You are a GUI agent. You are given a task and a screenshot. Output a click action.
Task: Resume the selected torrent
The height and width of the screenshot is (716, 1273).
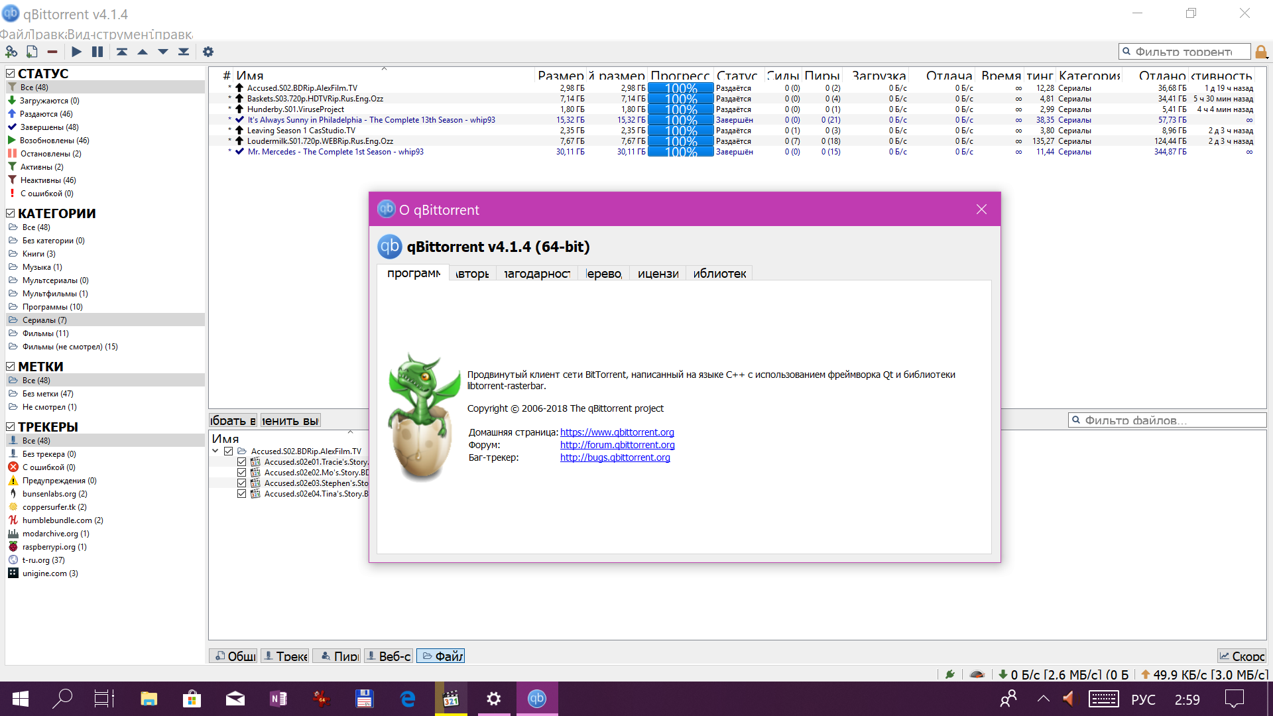[x=76, y=51]
